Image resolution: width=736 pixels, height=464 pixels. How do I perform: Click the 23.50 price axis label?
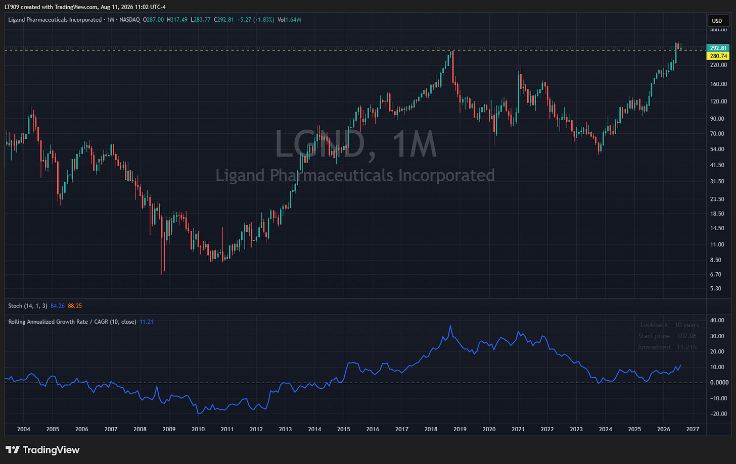717,199
